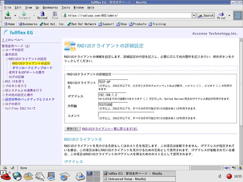The width and height of the screenshot is (243, 182).
Task: Open the ダウンロードとアップロード link
Action: (x=32, y=68)
